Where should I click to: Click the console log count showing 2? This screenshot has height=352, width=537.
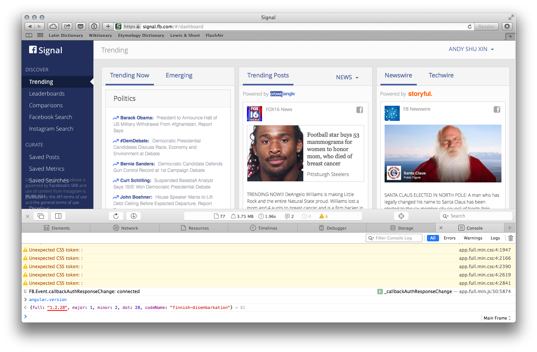tap(289, 216)
